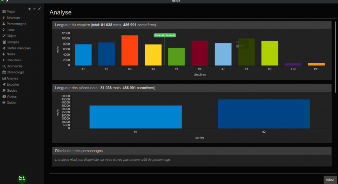
Task: Zoom in with the plus icon
Action: click(x=30, y=9)
